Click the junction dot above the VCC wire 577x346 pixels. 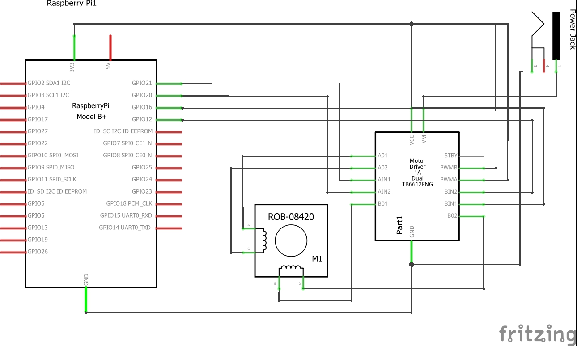pos(412,24)
